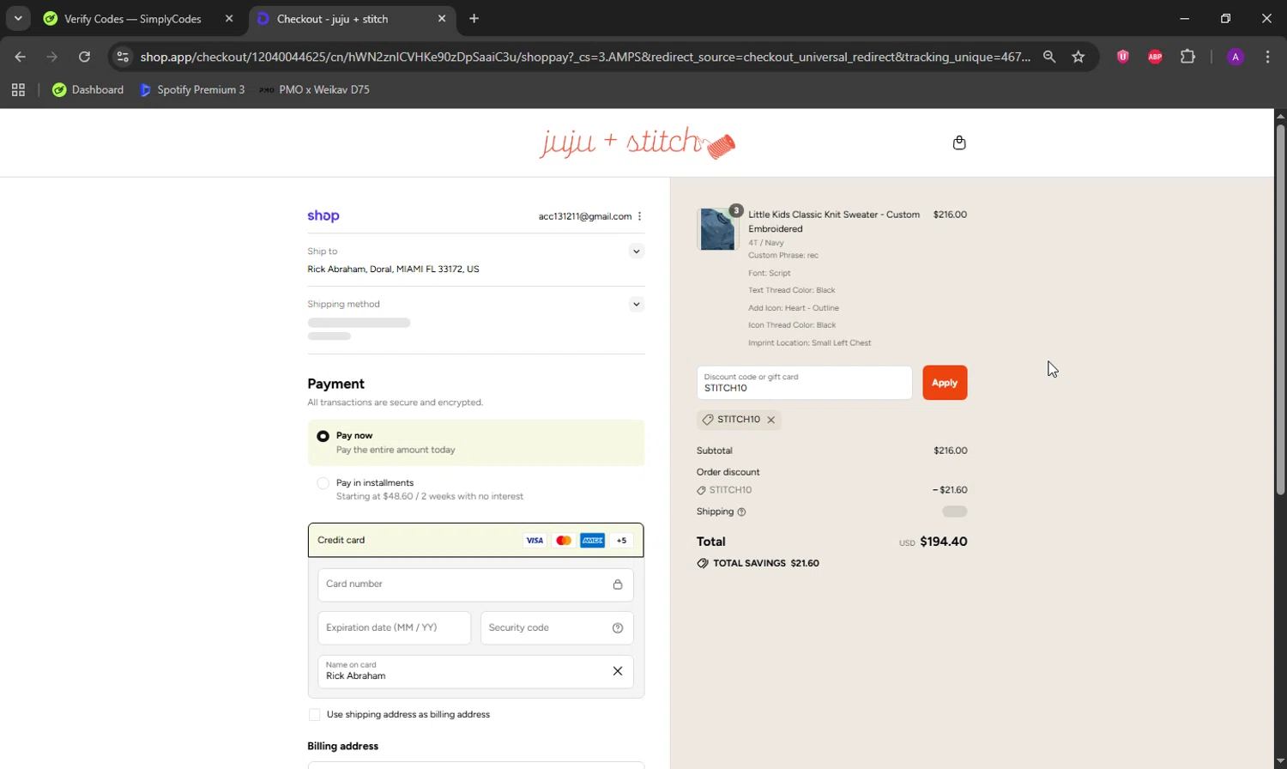Open Chrome three-dot menu

click(x=1268, y=57)
